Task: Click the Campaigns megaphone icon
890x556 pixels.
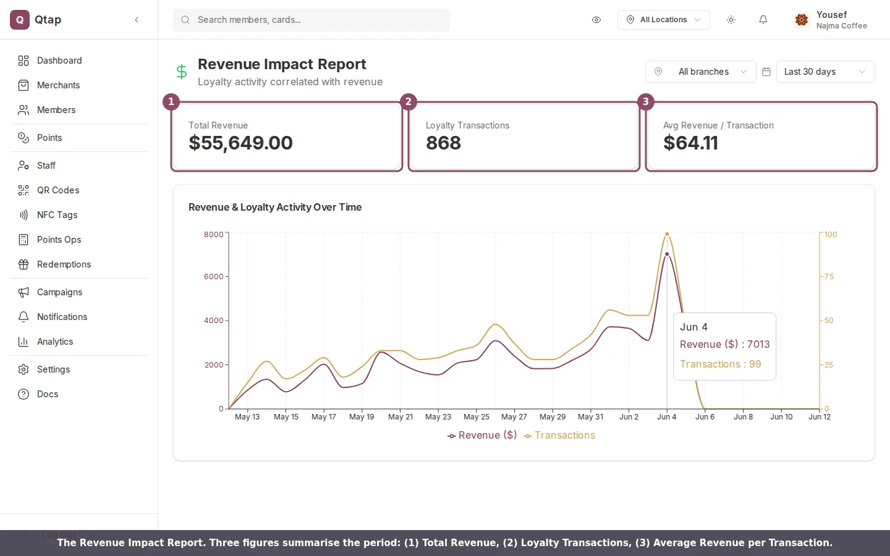Action: pos(23,292)
